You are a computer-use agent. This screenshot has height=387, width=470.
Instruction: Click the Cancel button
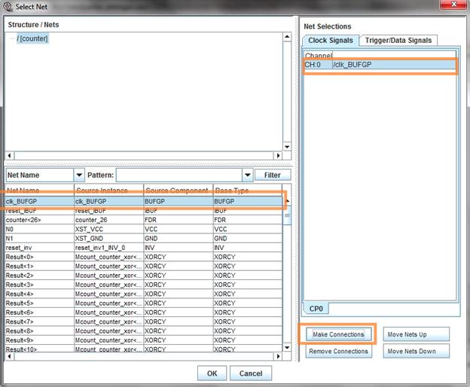pos(251,373)
